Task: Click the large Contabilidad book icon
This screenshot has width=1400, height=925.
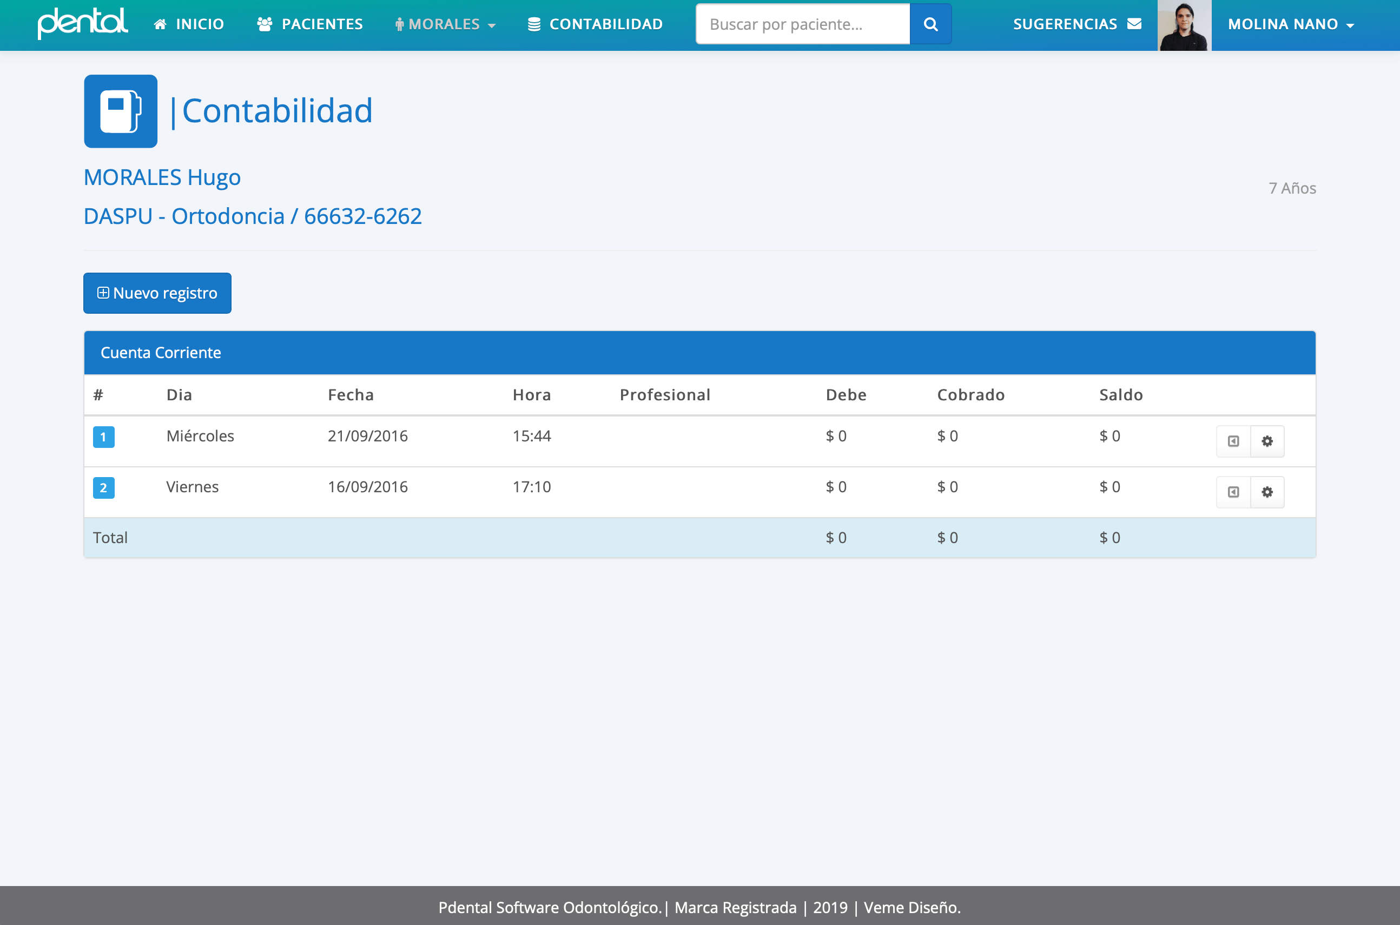Action: pos(120,111)
